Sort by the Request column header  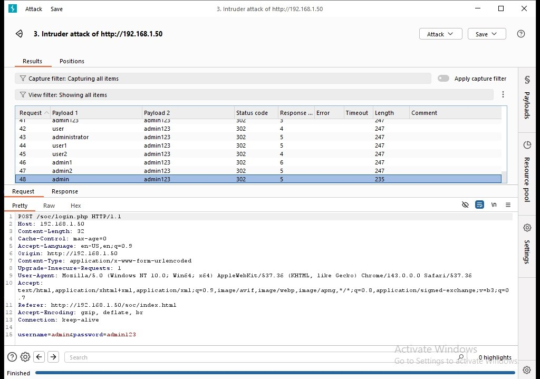pyautogui.click(x=33, y=113)
